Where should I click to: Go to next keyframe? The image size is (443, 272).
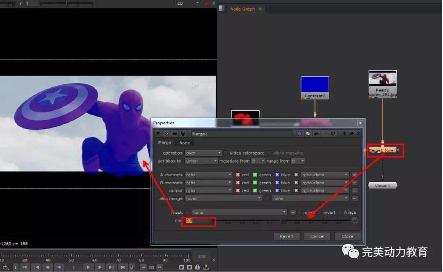(111, 267)
